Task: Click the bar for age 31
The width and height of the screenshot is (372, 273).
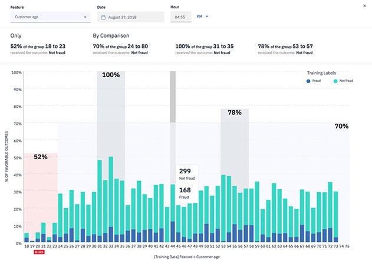Action: [x=100, y=201]
